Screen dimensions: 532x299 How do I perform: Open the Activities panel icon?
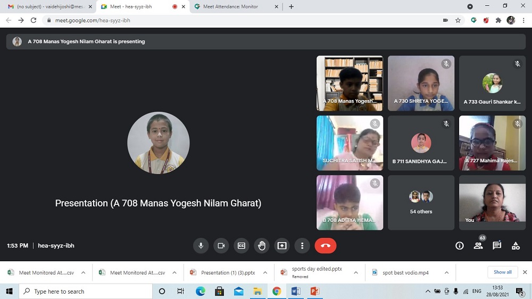coord(516,246)
